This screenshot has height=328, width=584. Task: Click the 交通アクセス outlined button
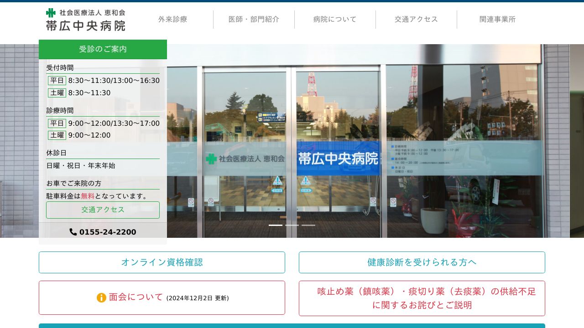pyautogui.click(x=103, y=210)
